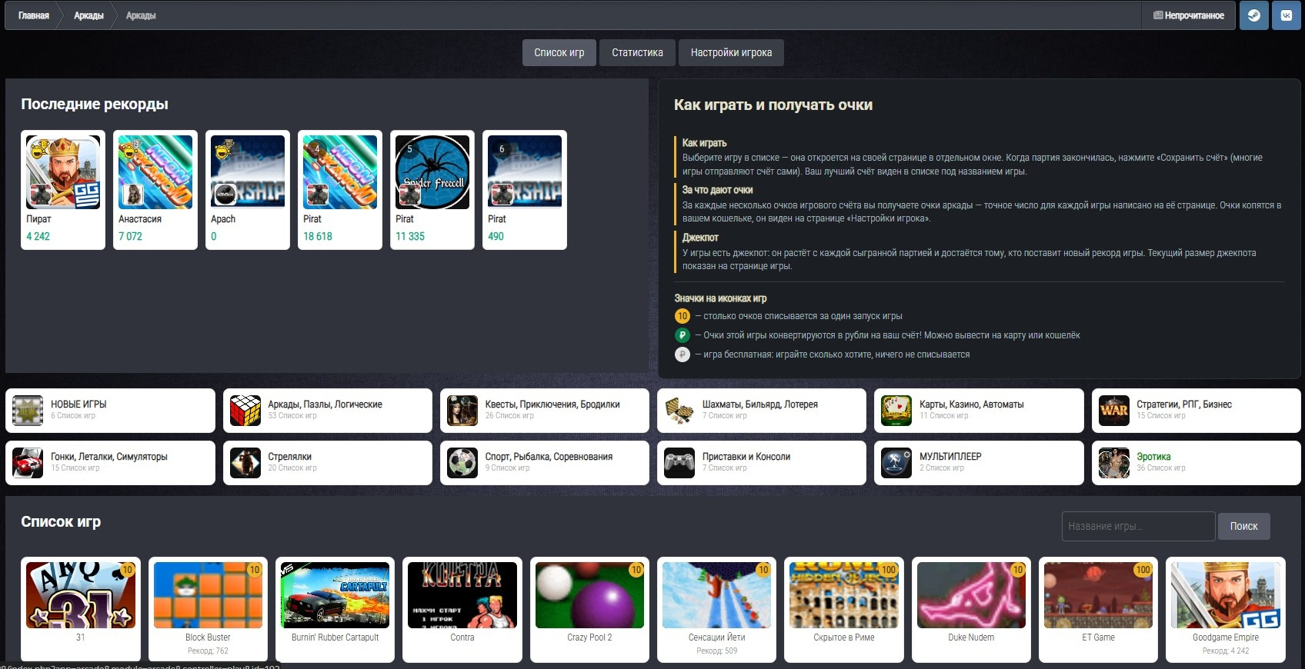Go to Главная breadcrumb link
Screen dimensions: 1305x669
coord(33,15)
